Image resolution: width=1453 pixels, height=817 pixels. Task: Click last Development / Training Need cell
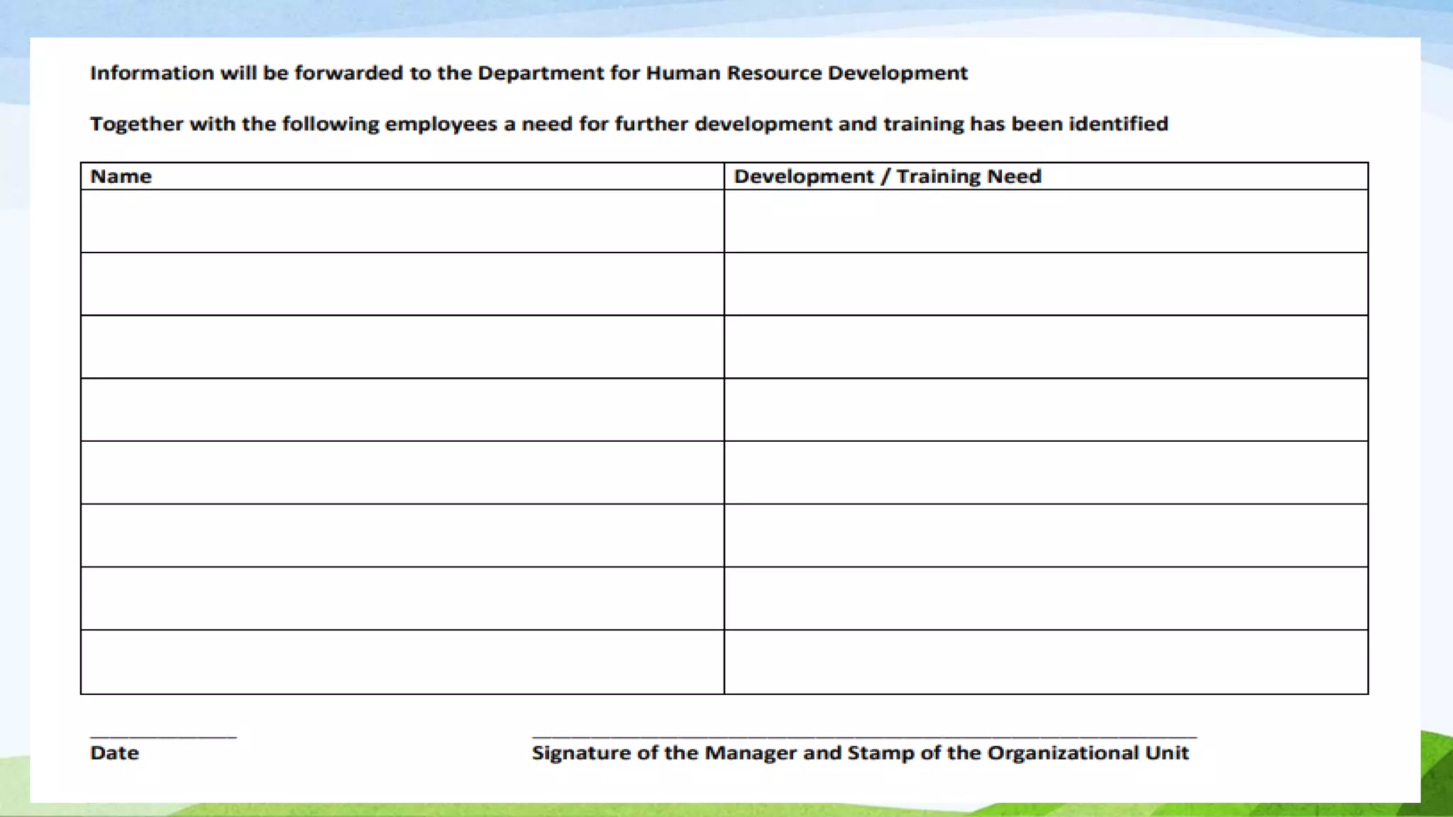(1046, 662)
